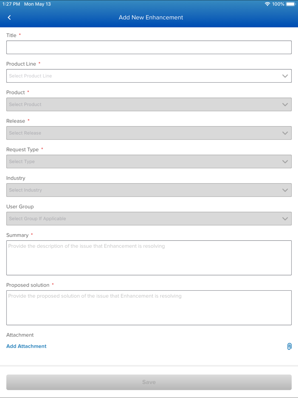Click the Proposed solution text area
298x398 pixels.
coord(149,308)
